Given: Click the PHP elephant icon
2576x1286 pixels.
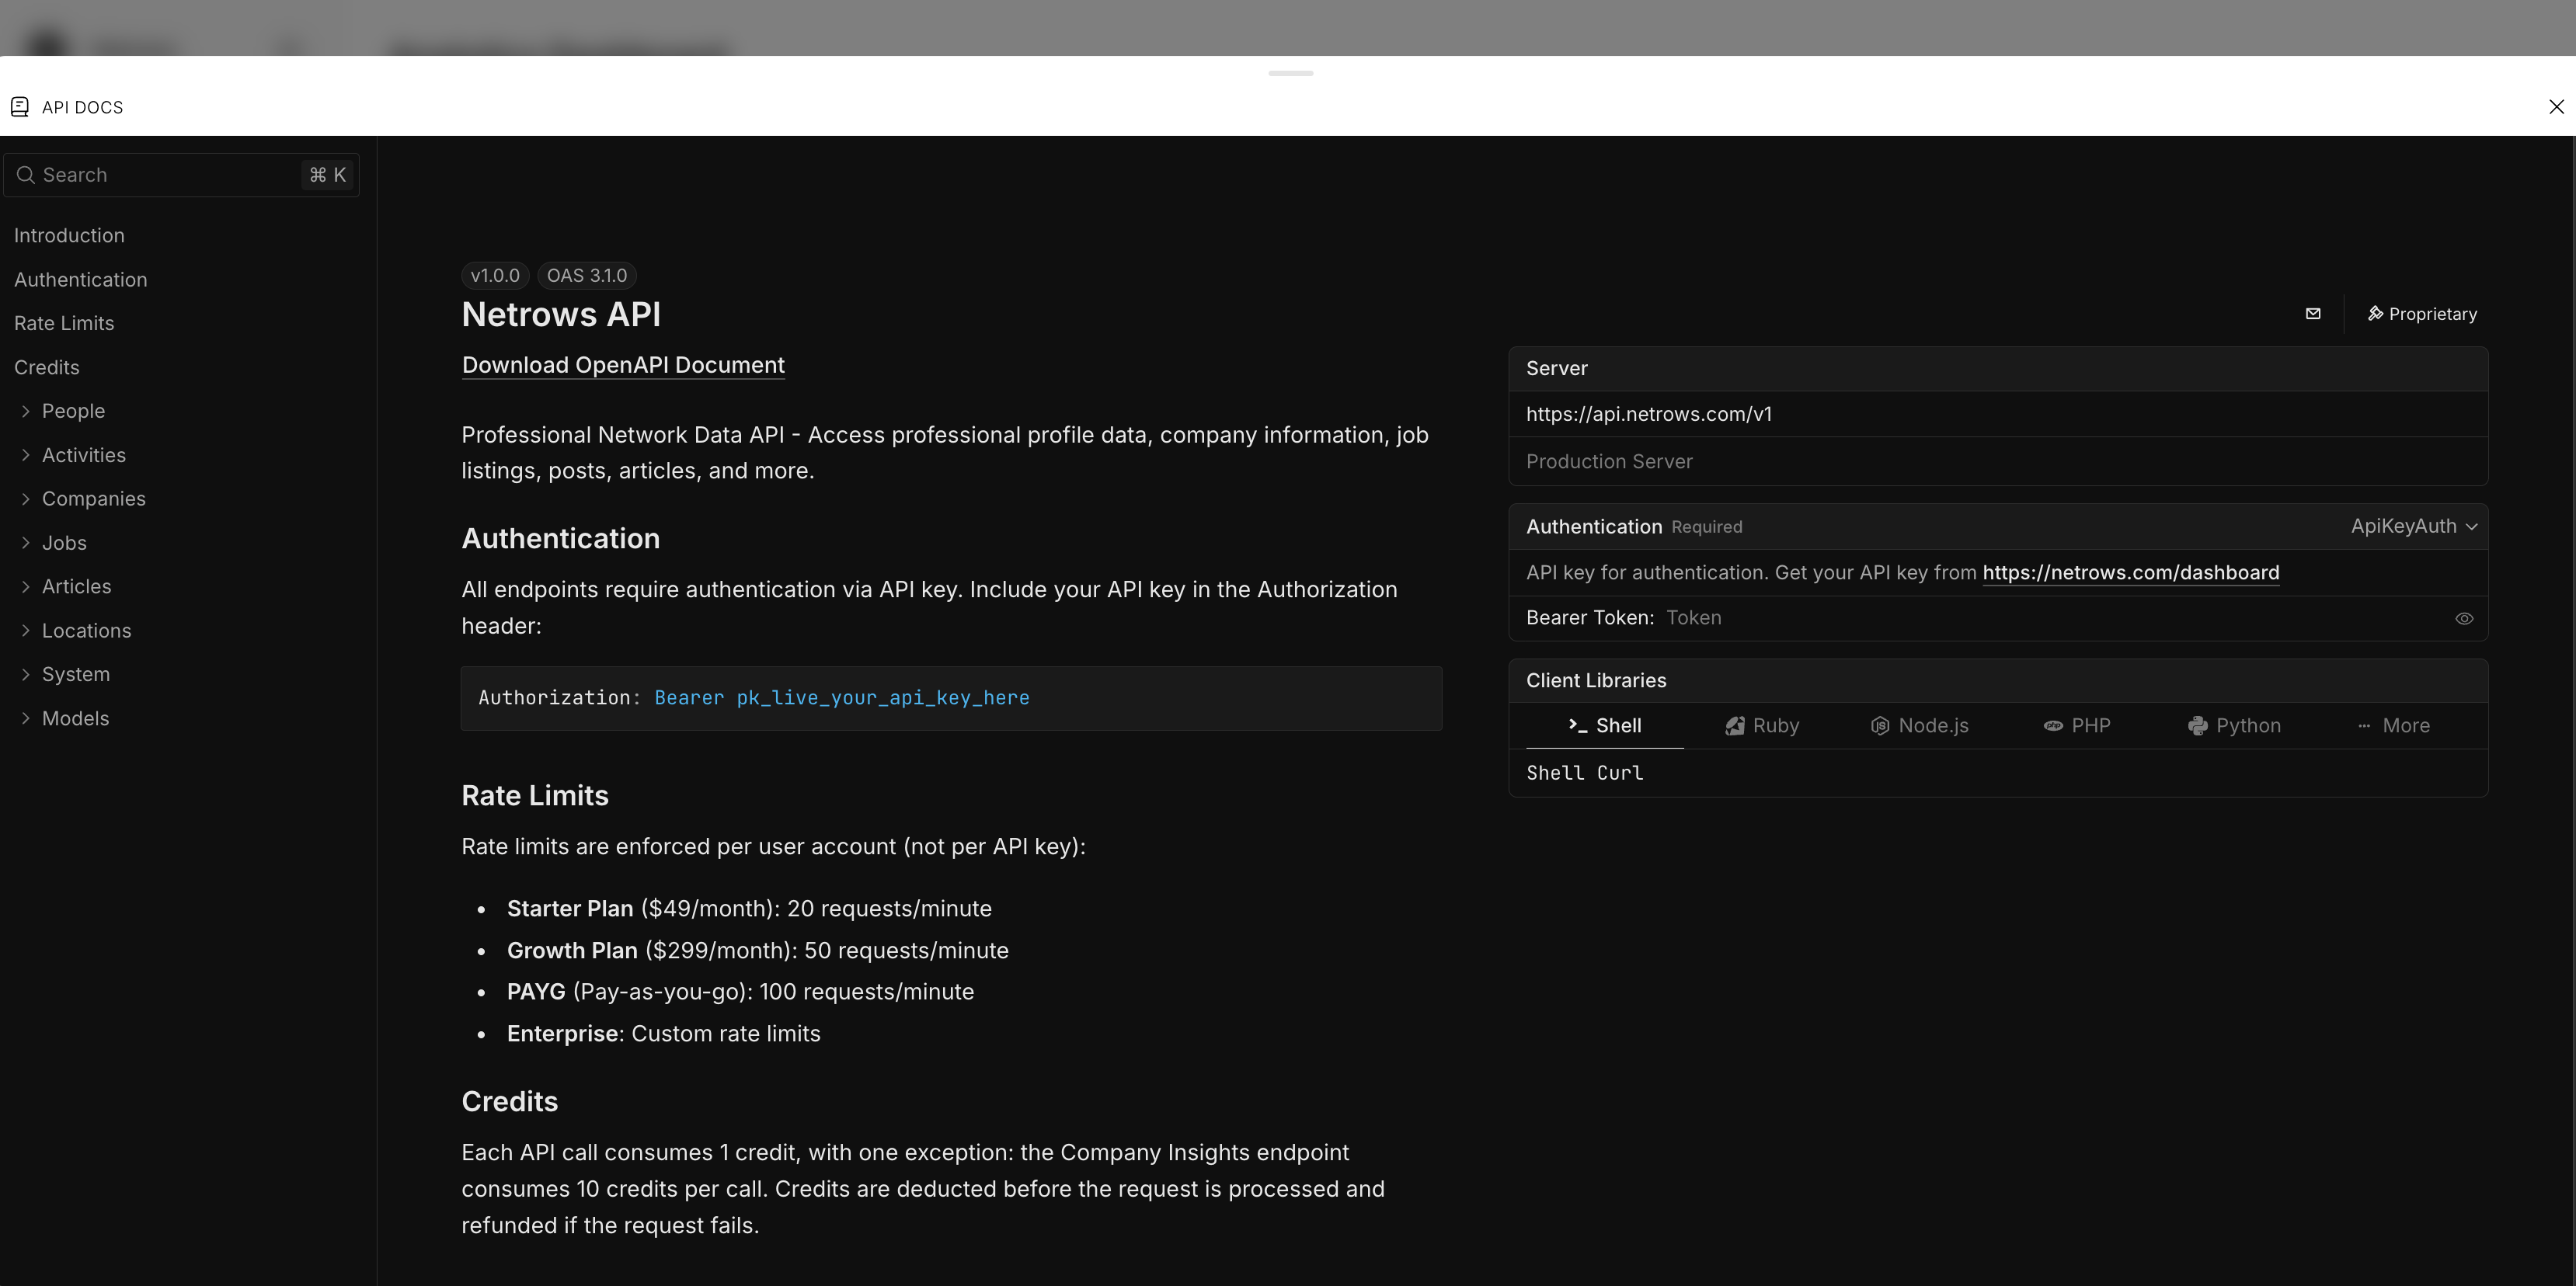Looking at the screenshot, I should (x=2053, y=726).
